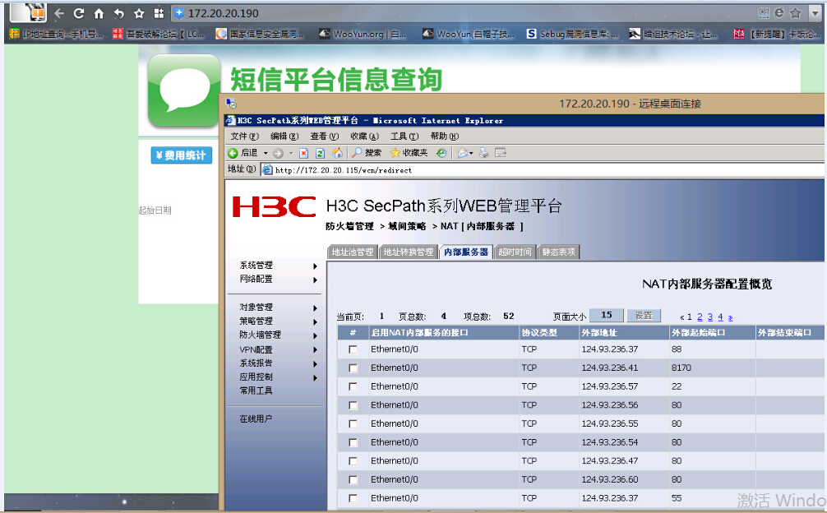Click IE Refresh button
The width and height of the screenshot is (827, 513).
320,153
